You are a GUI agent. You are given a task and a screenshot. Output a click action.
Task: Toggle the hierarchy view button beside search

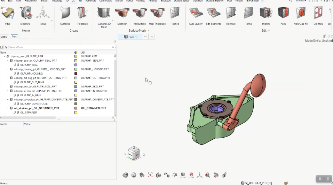pos(6,47)
